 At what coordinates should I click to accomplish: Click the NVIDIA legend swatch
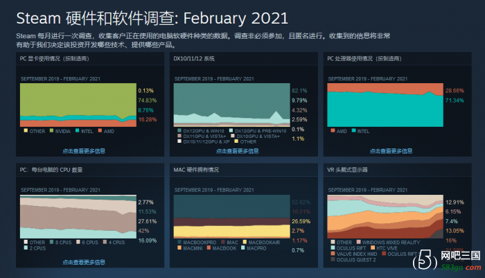52,130
